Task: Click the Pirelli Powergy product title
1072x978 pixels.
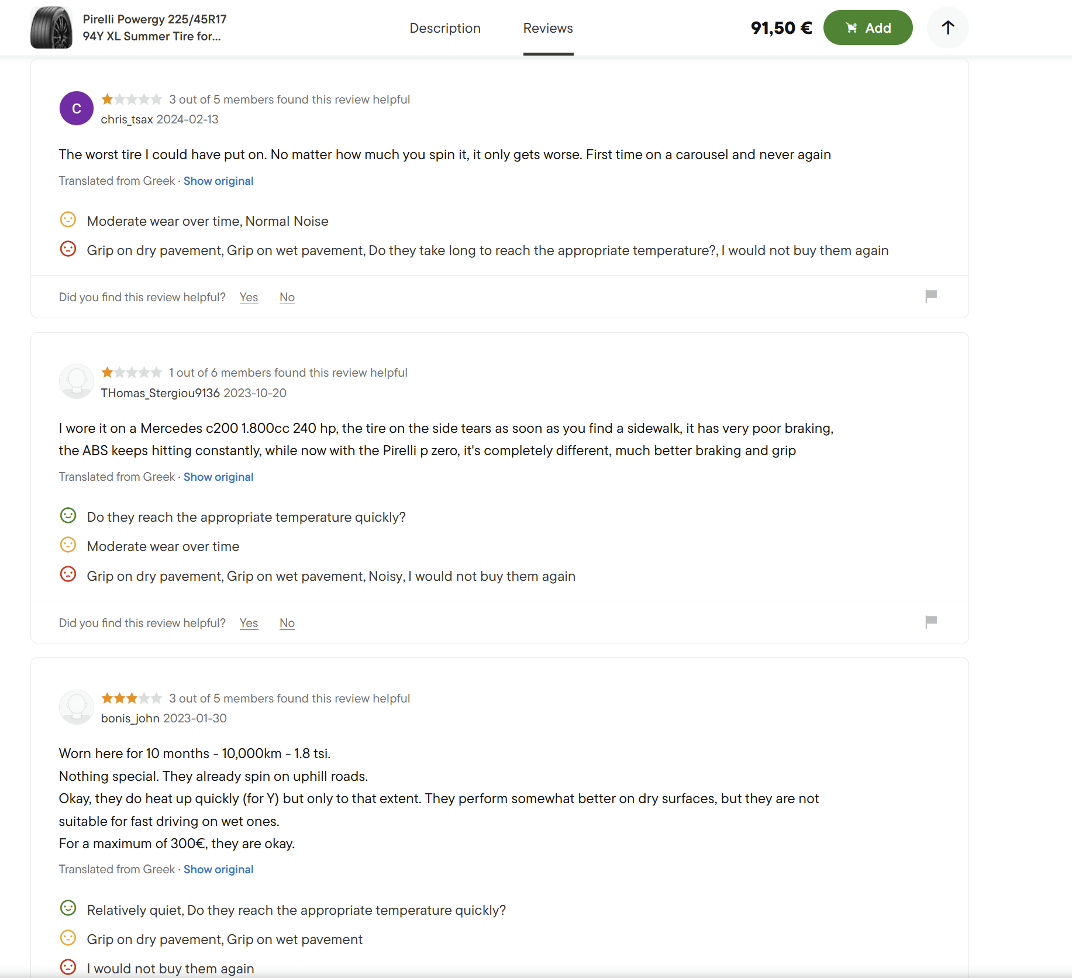Action: [154, 27]
